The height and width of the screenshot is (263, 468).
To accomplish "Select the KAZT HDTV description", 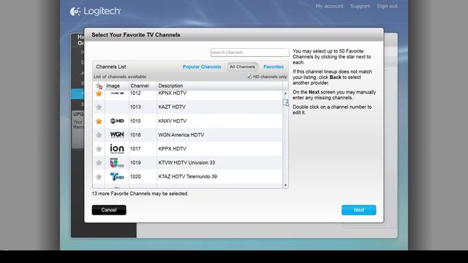I will 172,107.
